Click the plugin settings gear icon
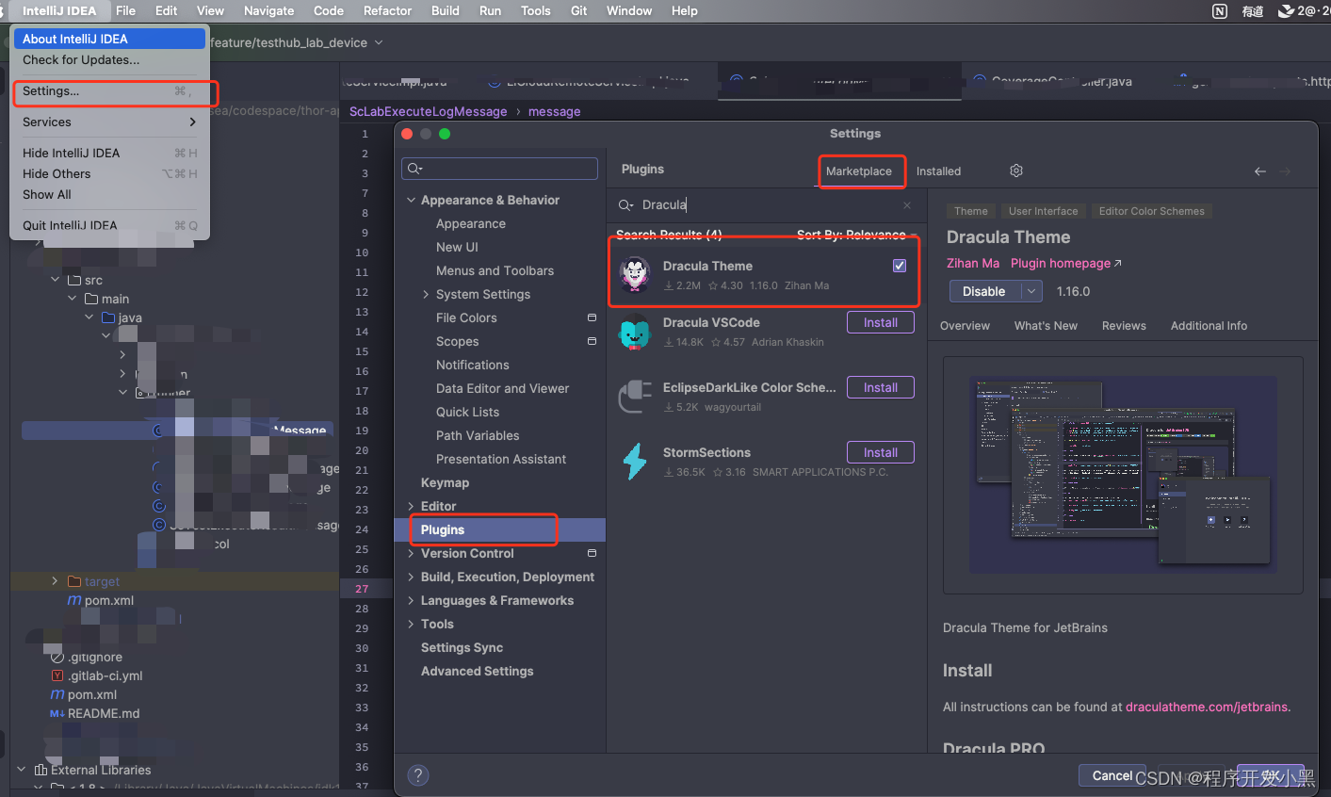 pyautogui.click(x=1016, y=171)
